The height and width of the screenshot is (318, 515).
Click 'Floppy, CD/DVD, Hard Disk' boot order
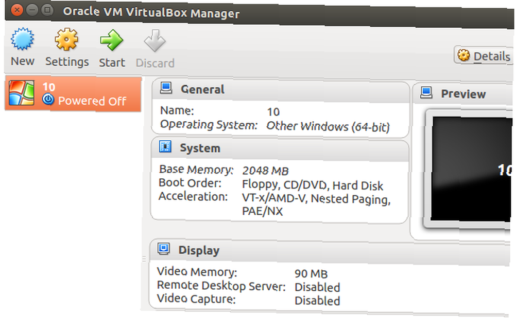(x=313, y=185)
